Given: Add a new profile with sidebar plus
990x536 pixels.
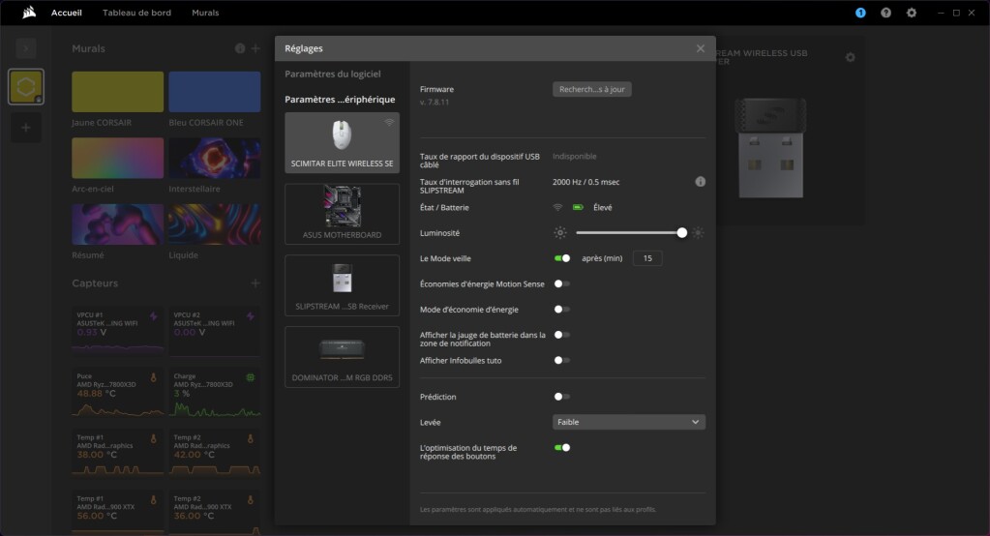Looking at the screenshot, I should click(x=26, y=128).
